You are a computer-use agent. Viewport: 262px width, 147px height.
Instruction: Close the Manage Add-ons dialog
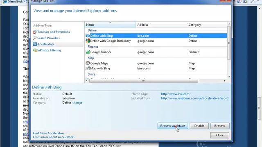click(219, 135)
